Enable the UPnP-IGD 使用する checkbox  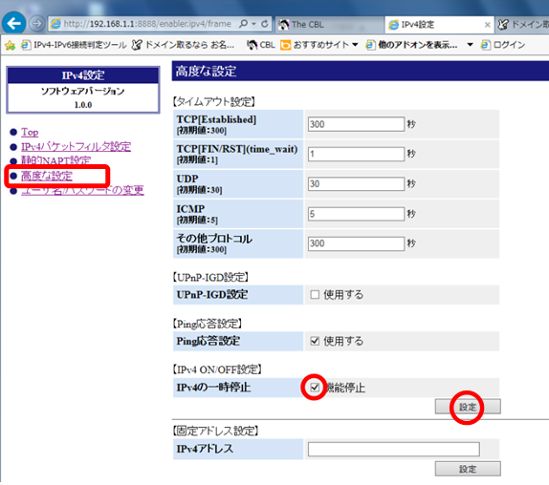(x=315, y=295)
